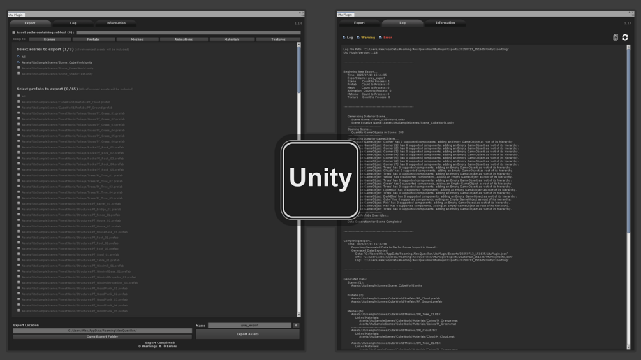Jump to the Materials section

pos(232,40)
